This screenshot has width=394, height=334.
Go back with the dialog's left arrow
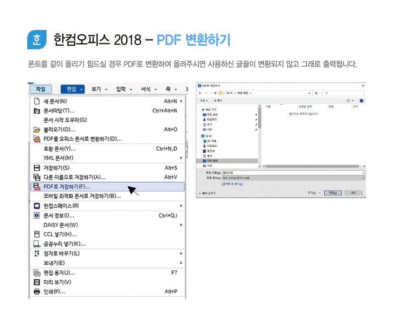(200, 93)
